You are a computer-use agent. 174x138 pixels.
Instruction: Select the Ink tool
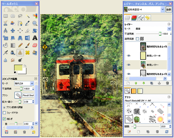pyautogui.click(x=13, y=53)
